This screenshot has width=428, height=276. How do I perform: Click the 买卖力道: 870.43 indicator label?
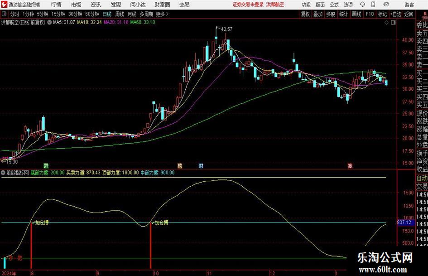tap(83, 173)
